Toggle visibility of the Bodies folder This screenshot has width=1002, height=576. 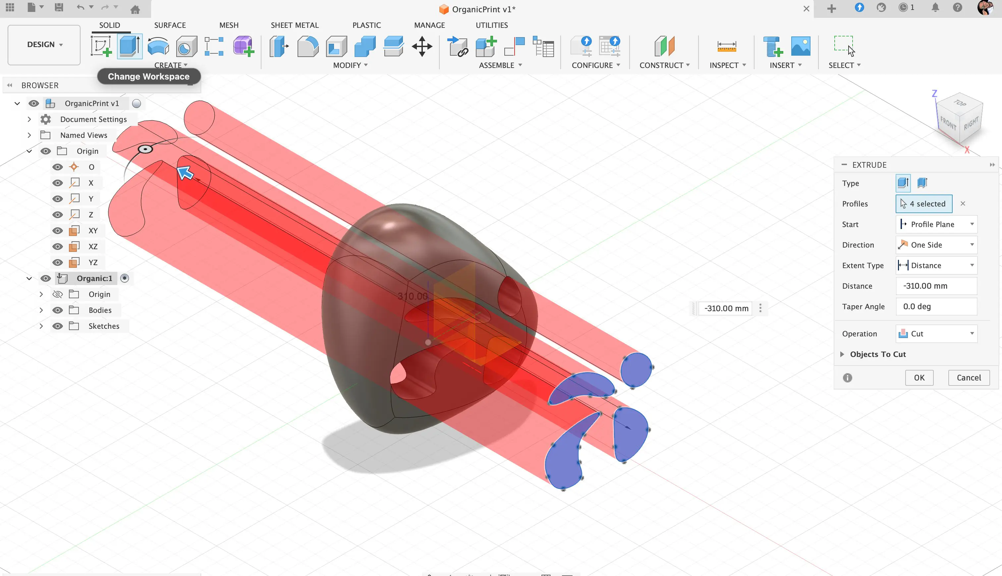(58, 310)
